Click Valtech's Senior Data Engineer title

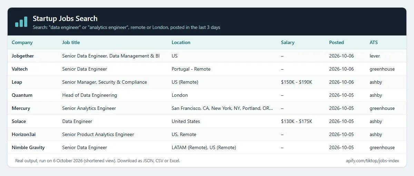pos(85,69)
